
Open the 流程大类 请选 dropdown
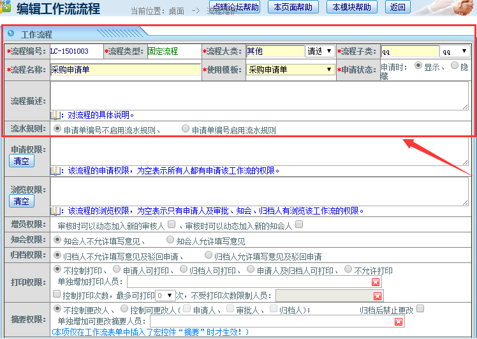pos(319,51)
